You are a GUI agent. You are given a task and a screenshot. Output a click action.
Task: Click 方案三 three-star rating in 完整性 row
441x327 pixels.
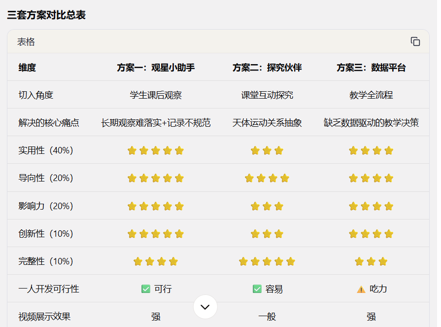tap(371, 262)
